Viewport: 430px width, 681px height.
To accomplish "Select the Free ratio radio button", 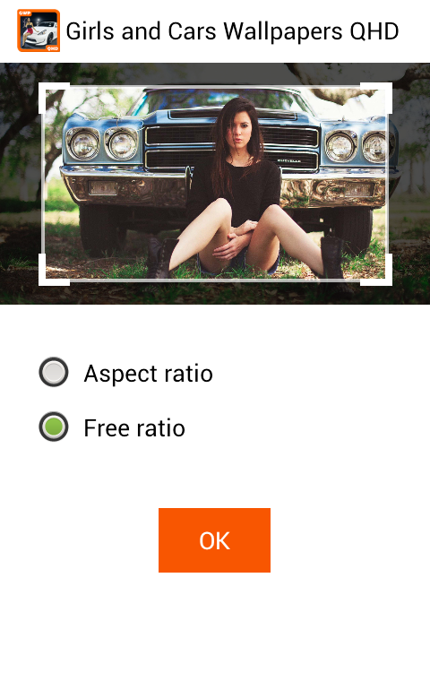I will coord(54,427).
